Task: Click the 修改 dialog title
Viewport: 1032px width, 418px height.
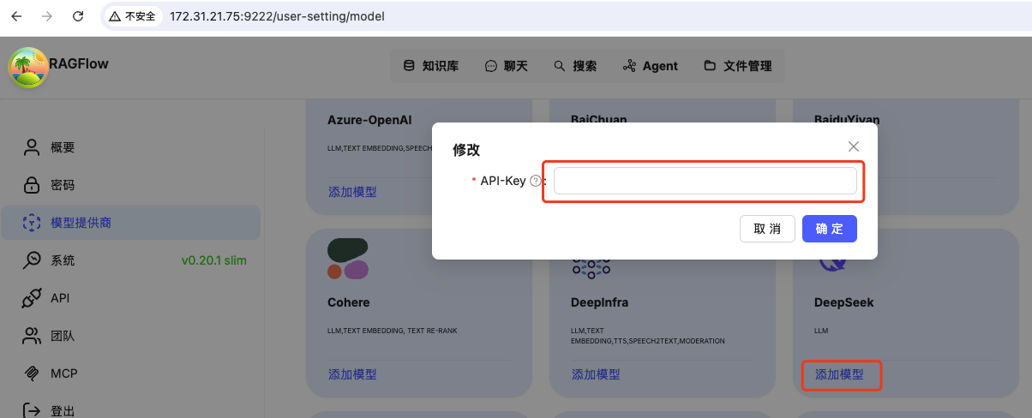Action: [466, 150]
